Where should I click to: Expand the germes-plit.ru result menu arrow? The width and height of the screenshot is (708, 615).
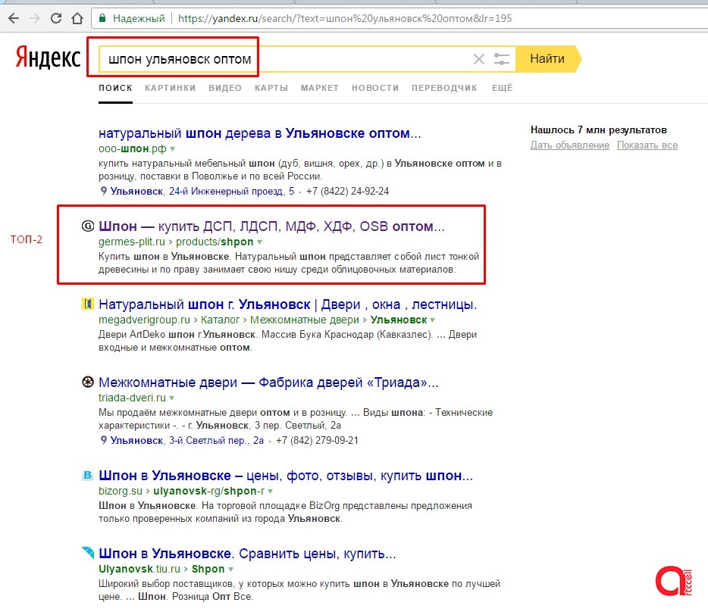(x=260, y=242)
